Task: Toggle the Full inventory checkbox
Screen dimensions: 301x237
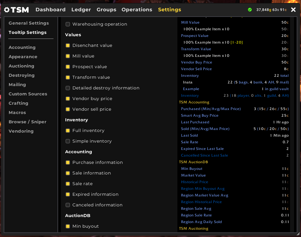Action: coord(67,130)
